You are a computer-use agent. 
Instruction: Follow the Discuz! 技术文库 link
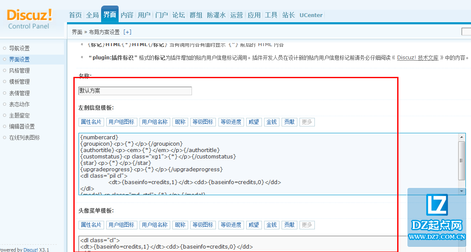tap(418, 57)
